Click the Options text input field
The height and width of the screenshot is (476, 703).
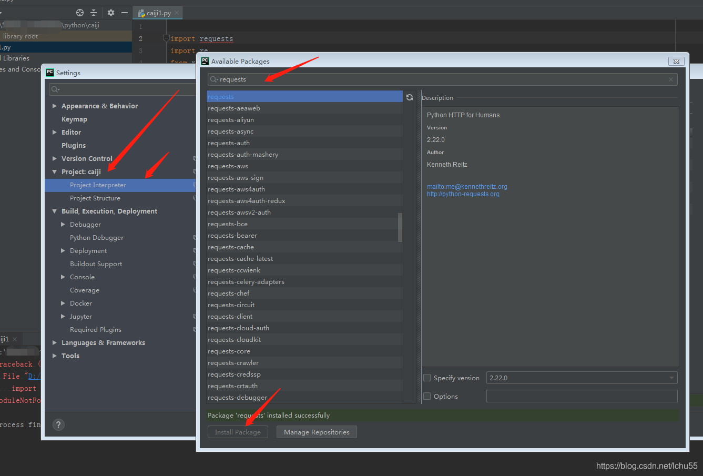582,396
